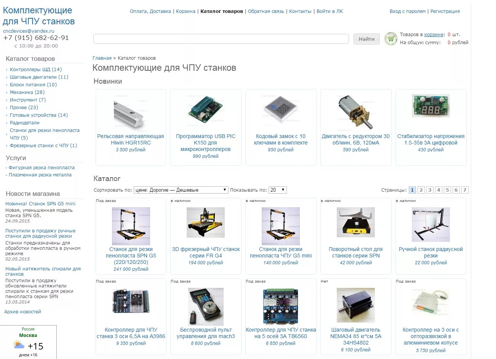This screenshot has width=496, height=359.
Task: Open the sort by price dropdown
Action: (x=181, y=190)
